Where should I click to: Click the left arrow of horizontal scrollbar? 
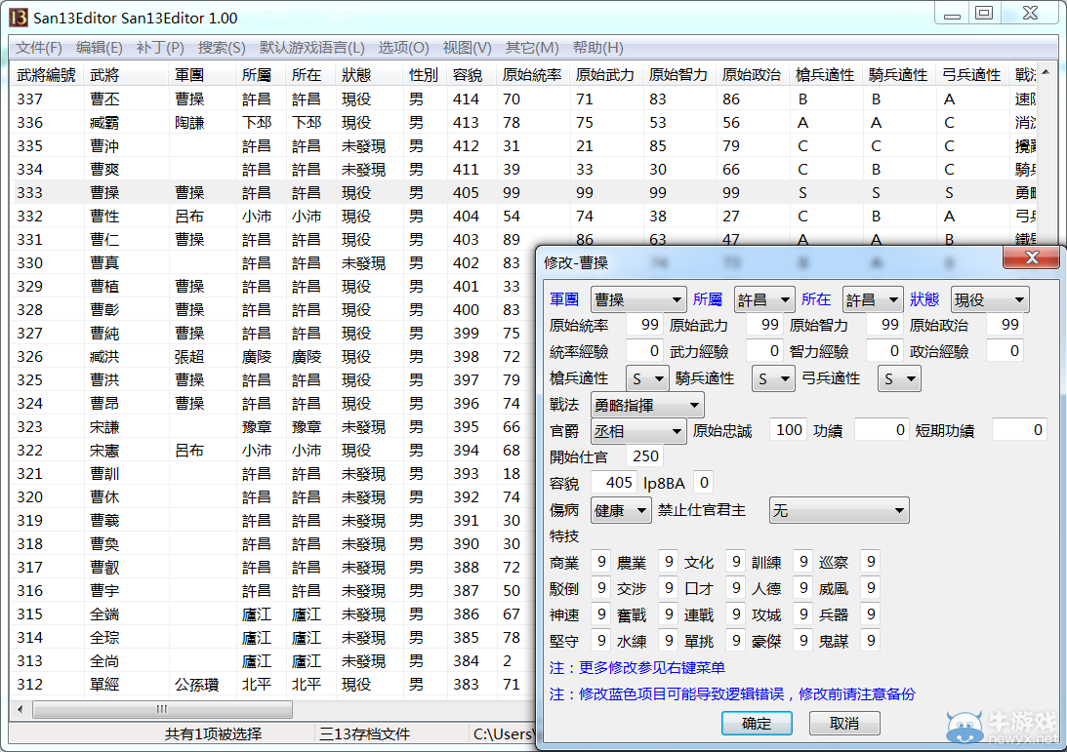(x=20, y=709)
